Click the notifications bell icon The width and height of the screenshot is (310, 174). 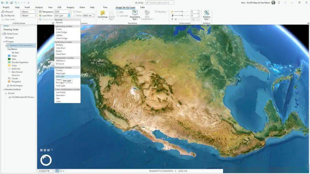[279, 3]
